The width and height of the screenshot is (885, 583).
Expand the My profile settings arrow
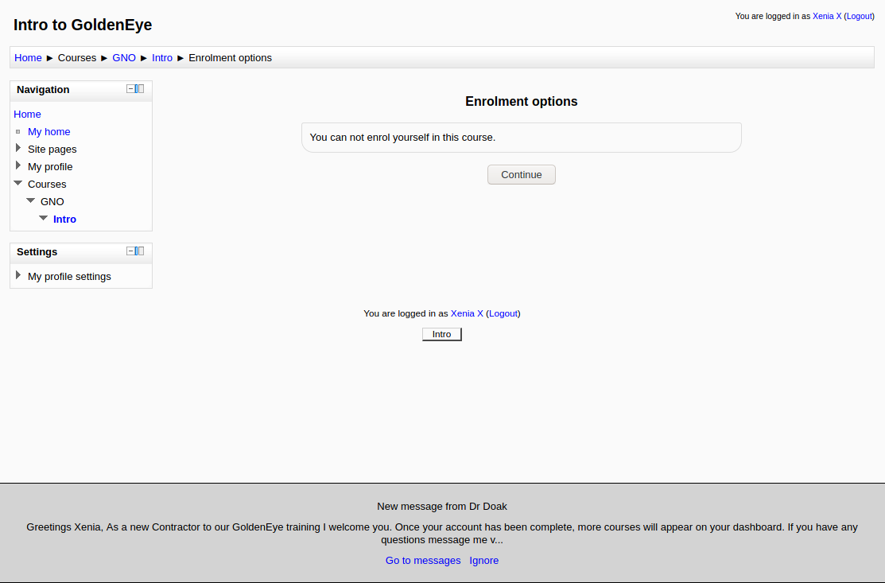pyautogui.click(x=18, y=275)
